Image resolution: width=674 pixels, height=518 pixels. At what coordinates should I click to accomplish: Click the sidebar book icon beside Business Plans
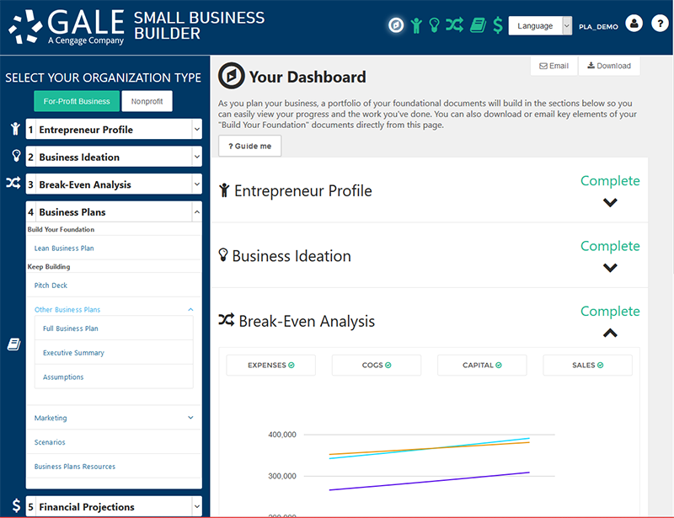pyautogui.click(x=13, y=344)
